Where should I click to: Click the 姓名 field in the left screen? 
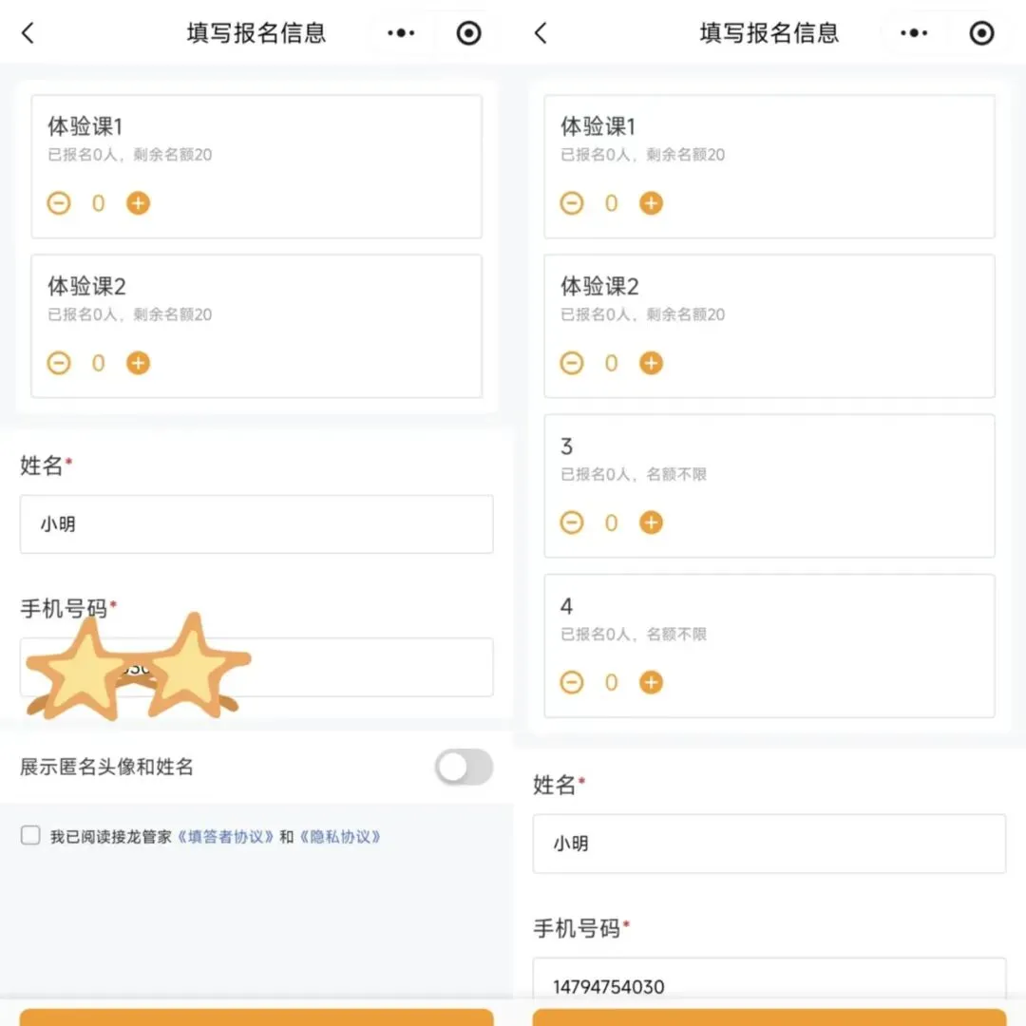pos(256,524)
